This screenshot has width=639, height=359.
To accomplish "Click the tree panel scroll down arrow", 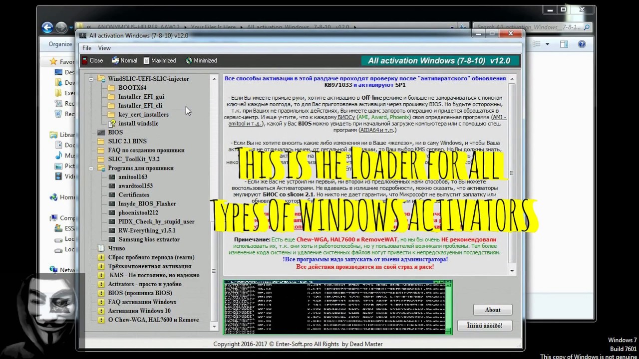I will (214, 327).
